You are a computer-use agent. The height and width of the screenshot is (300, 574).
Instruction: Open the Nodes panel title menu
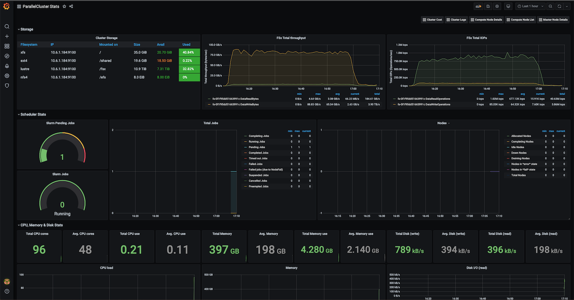click(444, 123)
